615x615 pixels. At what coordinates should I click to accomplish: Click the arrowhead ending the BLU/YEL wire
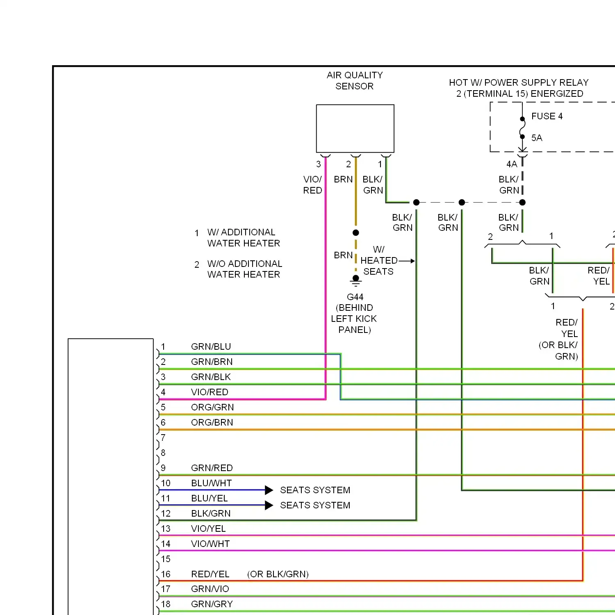point(269,506)
